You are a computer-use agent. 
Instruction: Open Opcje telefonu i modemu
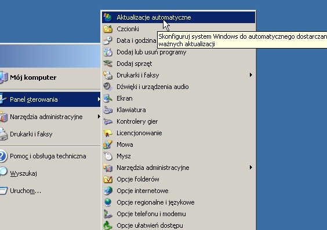[x=179, y=214]
